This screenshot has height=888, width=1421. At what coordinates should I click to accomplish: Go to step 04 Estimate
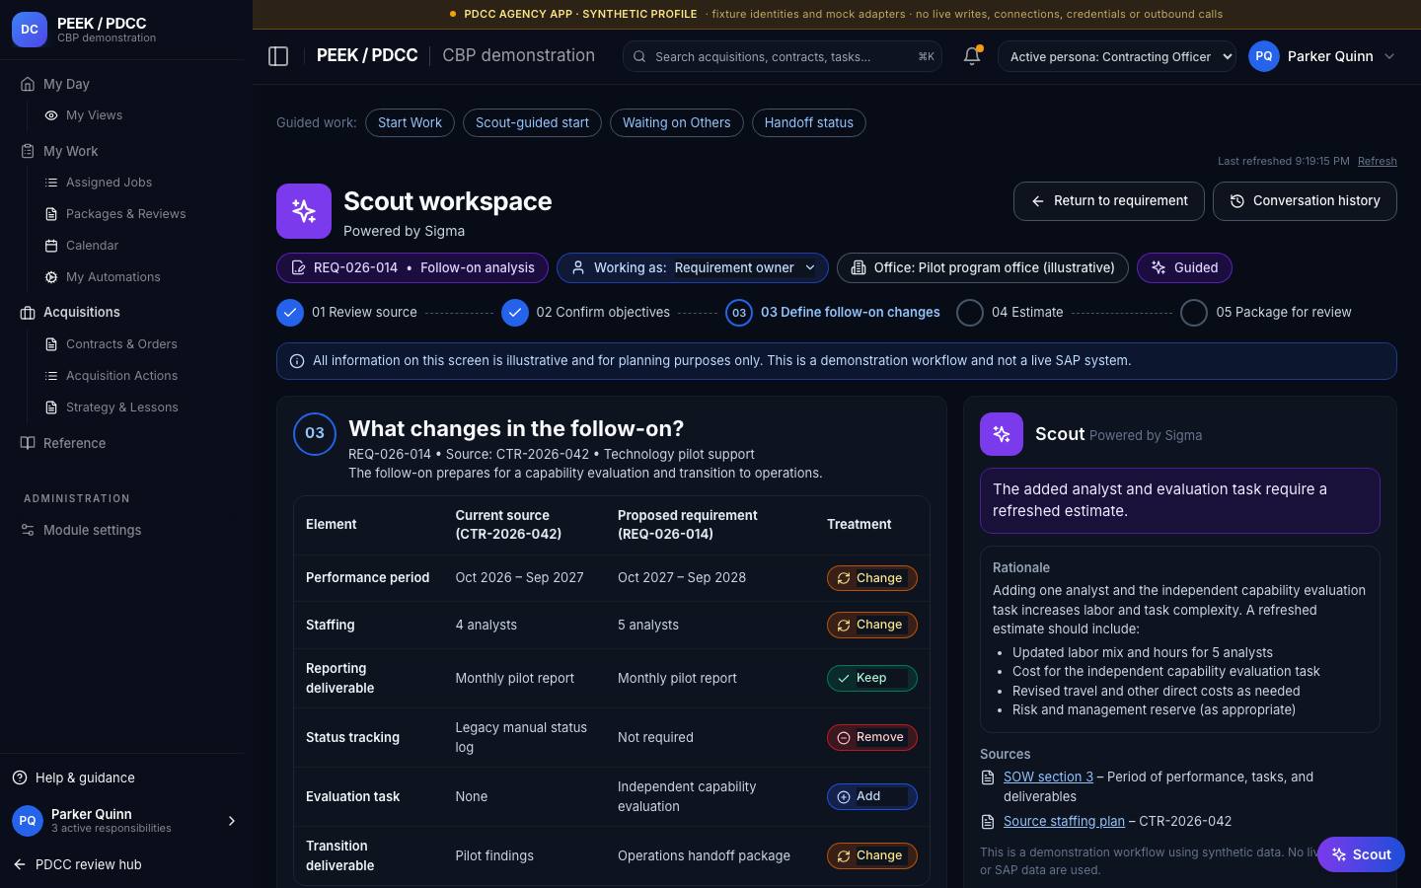point(1010,312)
